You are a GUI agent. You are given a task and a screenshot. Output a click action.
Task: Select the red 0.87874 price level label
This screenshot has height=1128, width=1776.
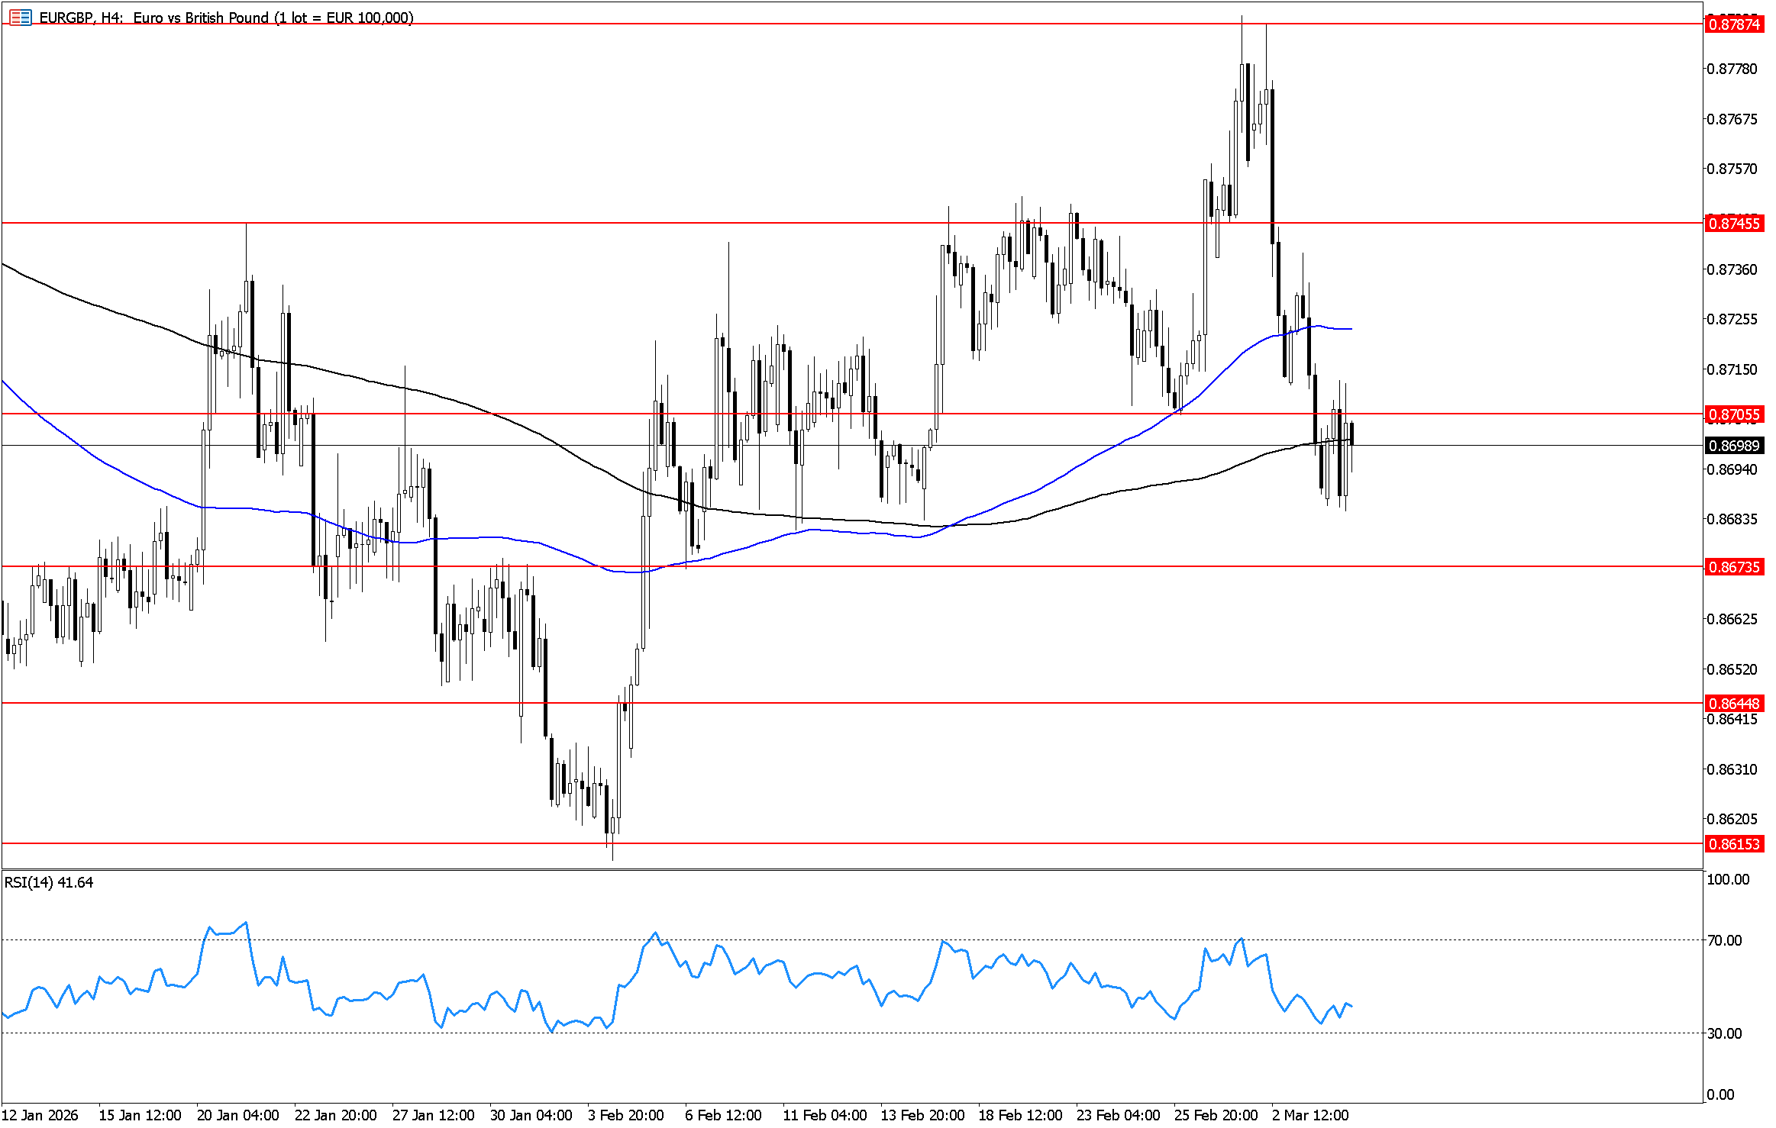1734,24
